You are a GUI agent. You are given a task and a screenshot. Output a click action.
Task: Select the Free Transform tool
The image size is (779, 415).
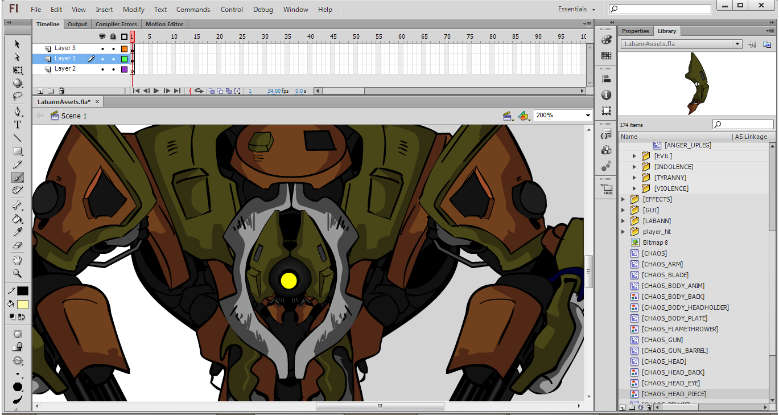(x=18, y=70)
